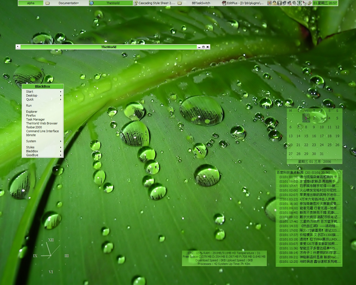Click the calendar date footer showing 2006
The image size is (356, 285).
click(315, 161)
